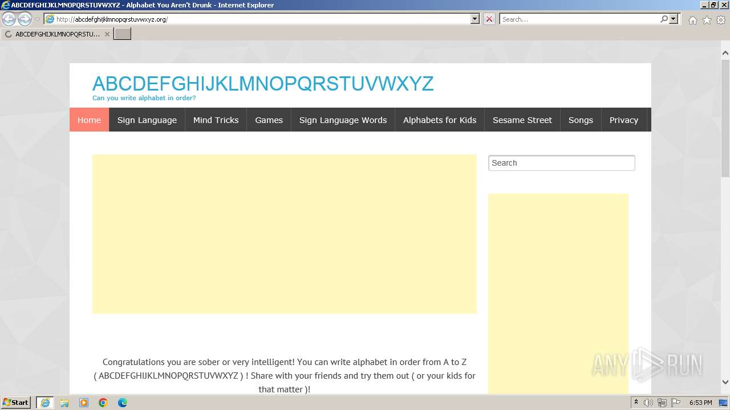This screenshot has height=410, width=730.
Task: Select the ABCDEFGHIJKLMNOPQRSTU... browser tab
Action: (57, 34)
